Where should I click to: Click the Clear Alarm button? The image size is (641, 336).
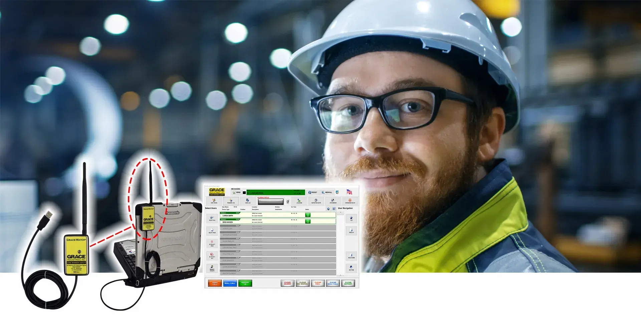coord(287,283)
